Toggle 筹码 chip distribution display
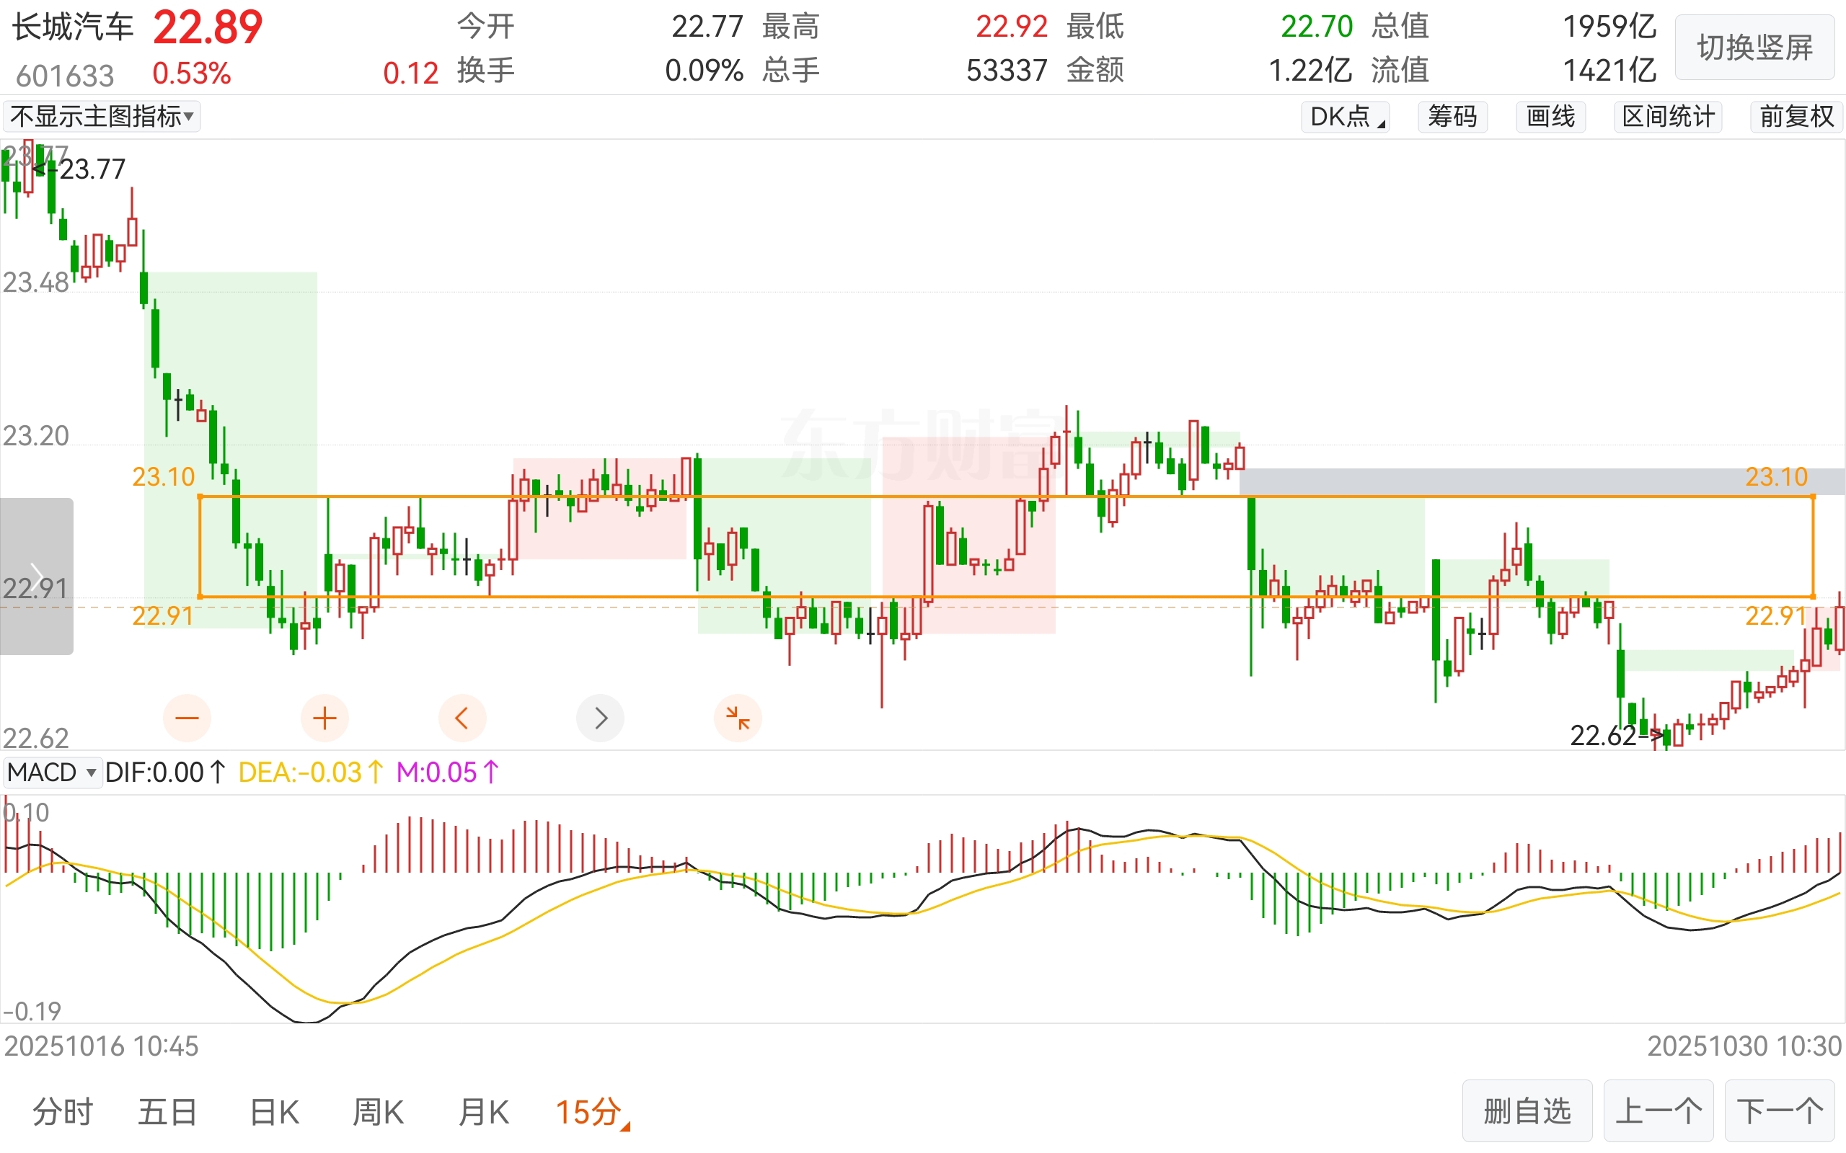1846x1153 pixels. (x=1452, y=117)
